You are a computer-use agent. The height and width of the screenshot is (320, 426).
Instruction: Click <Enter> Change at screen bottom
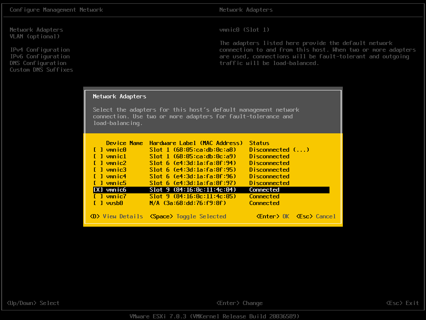pos(240,303)
